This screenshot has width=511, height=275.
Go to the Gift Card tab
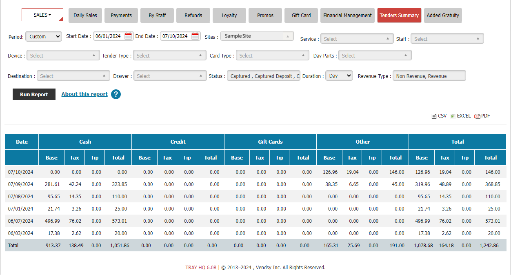301,16
